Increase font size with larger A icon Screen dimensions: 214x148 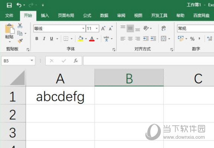pyautogui.click(x=103, y=28)
